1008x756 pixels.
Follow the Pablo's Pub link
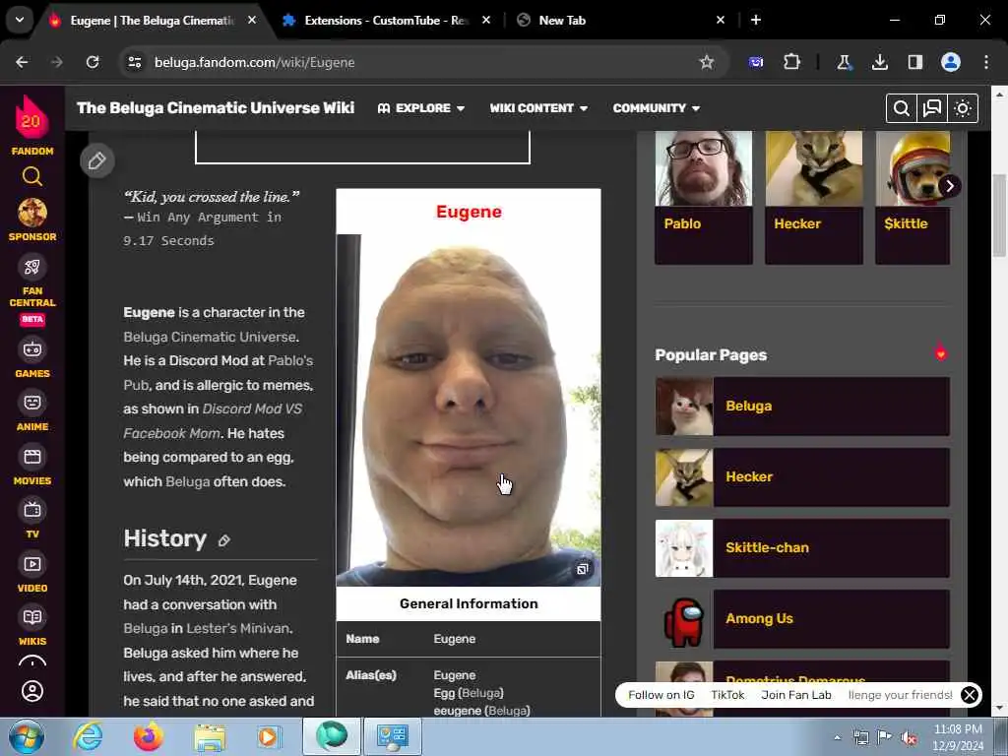(x=218, y=373)
